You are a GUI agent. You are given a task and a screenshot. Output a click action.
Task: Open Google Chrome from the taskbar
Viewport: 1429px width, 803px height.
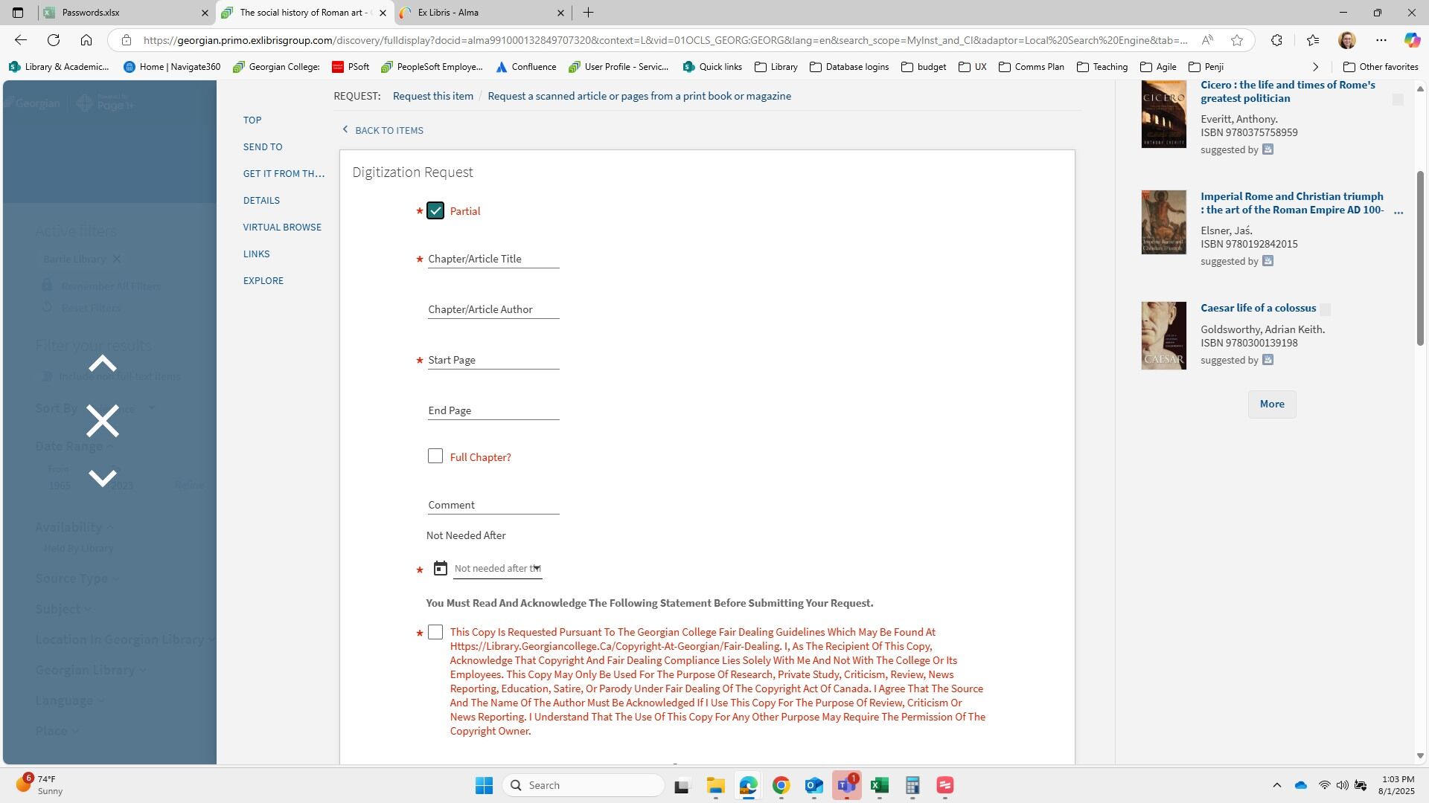(x=781, y=785)
